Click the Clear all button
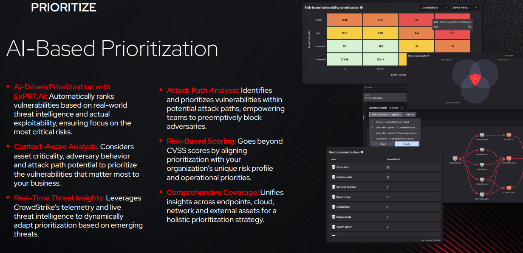Screen dimensions: 523x253 click(410, 114)
